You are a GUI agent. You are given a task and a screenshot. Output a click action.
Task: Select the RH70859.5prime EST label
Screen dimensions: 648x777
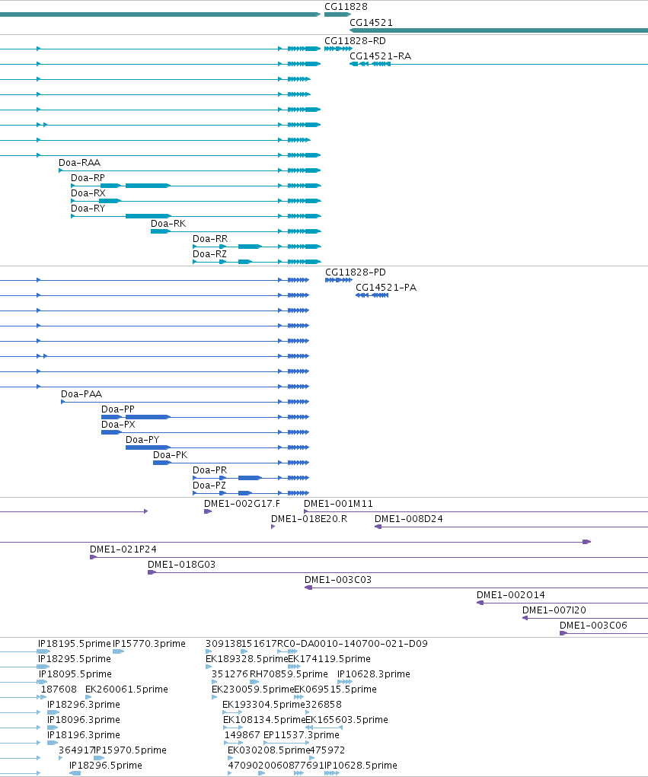click(x=289, y=674)
